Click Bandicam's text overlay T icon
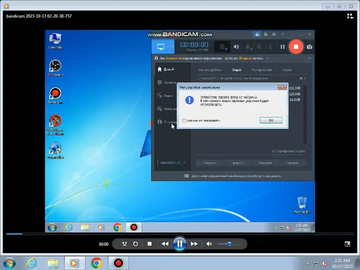Image resolution: width=360 pixels, height=270 pixels. pos(271,47)
